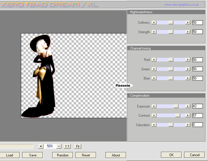Decrease Red channel with left arrow
This screenshot has height=161, width=208.
click(154, 60)
